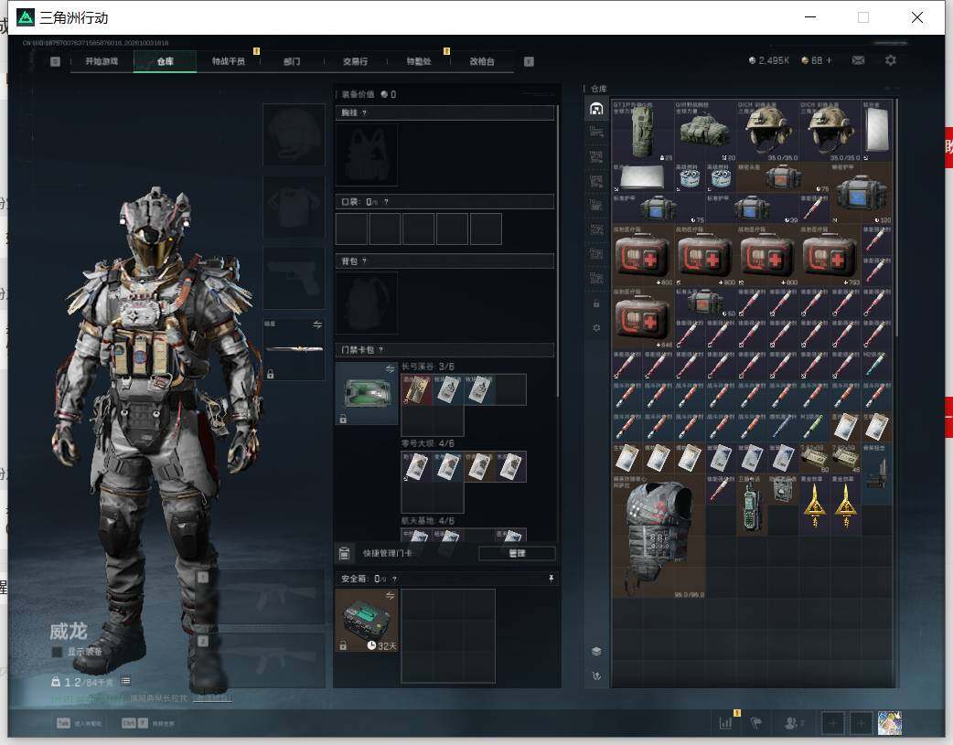This screenshot has width=953, height=745.
Task: Click the quick keycard management icon
Action: point(344,554)
